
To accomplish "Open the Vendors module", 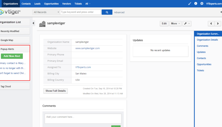I will (x=67, y=4).
